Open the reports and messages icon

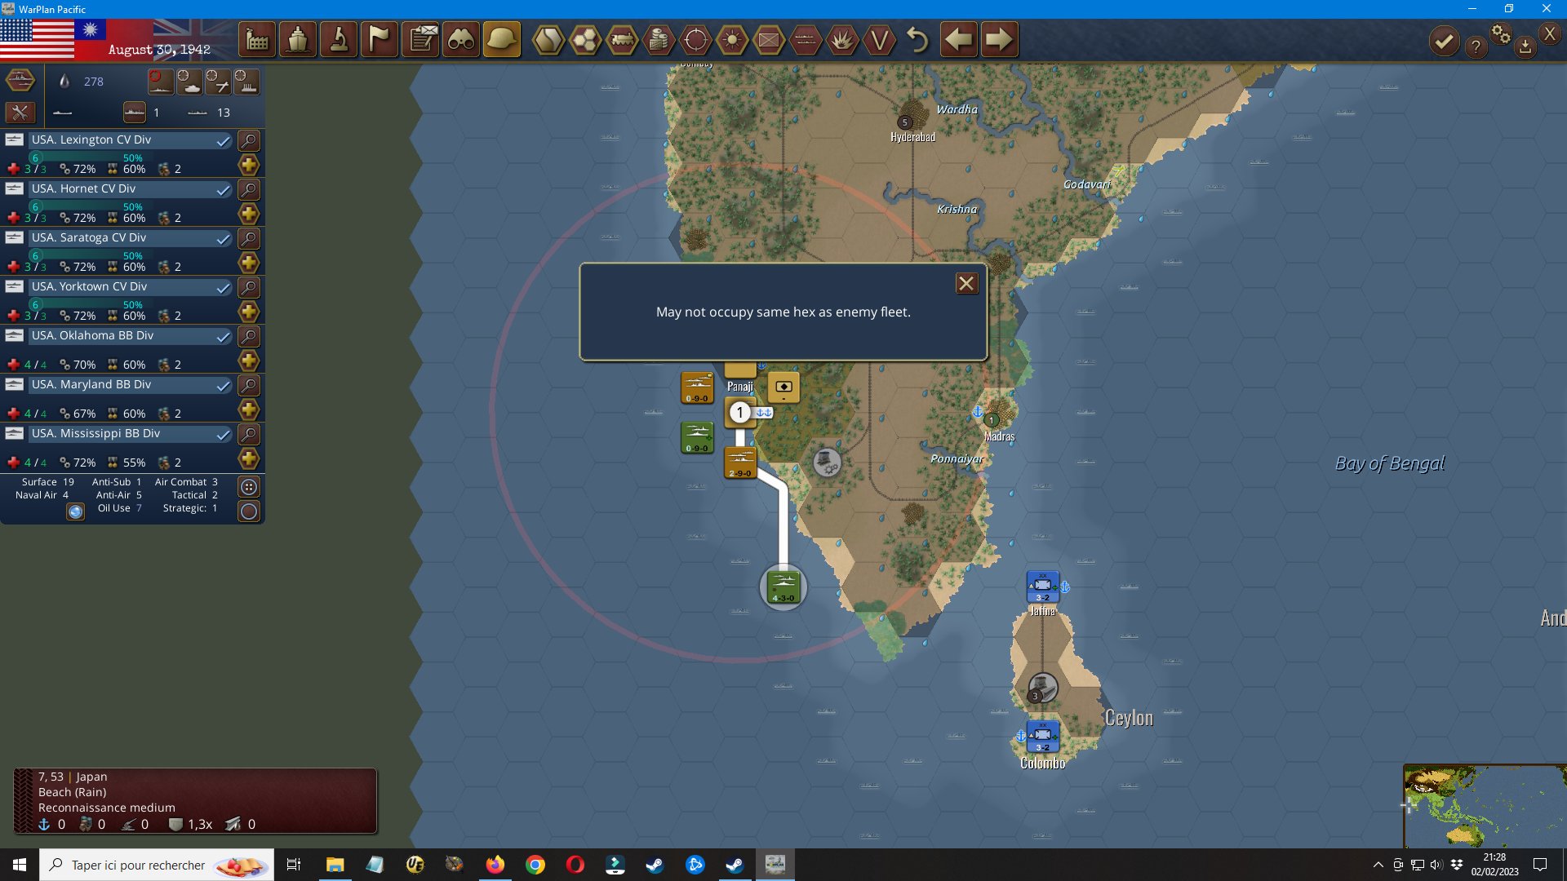point(421,40)
